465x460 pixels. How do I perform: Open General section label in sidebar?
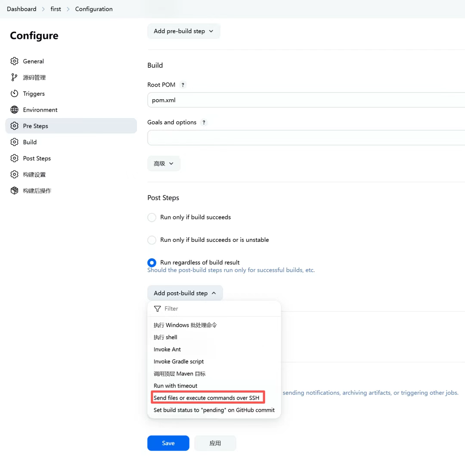tap(34, 61)
